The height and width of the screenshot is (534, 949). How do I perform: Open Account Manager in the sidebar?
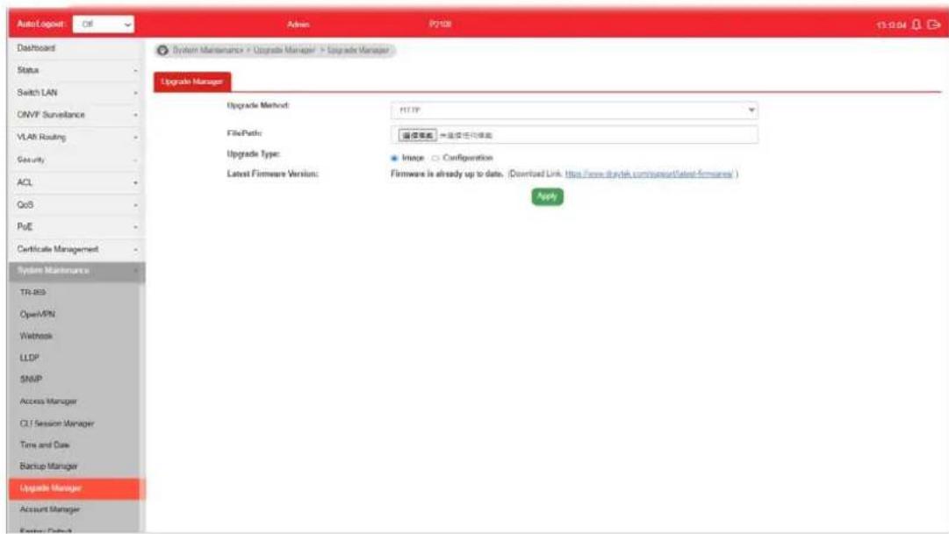pyautogui.click(x=77, y=509)
